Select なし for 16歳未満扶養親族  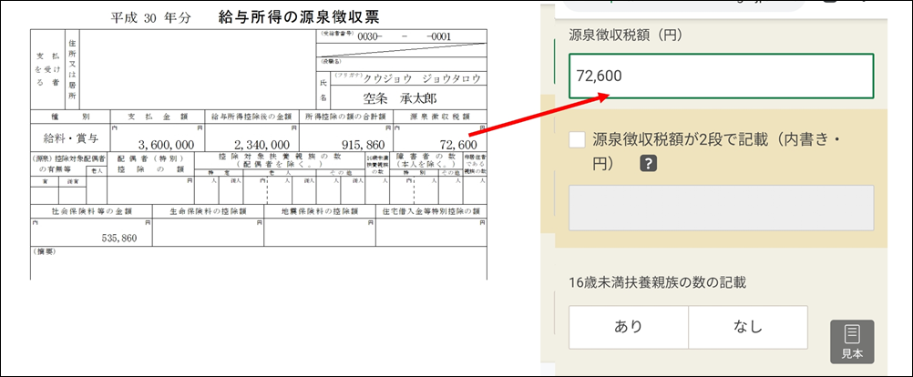(748, 327)
